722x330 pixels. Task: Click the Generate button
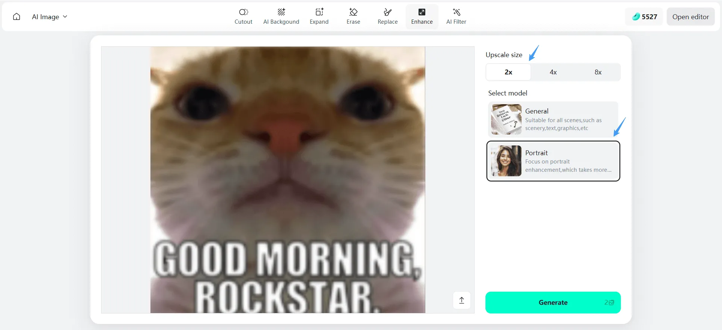(x=552, y=303)
